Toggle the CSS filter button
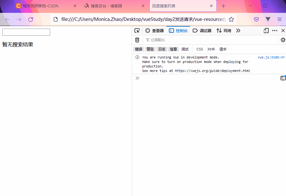 (200, 49)
